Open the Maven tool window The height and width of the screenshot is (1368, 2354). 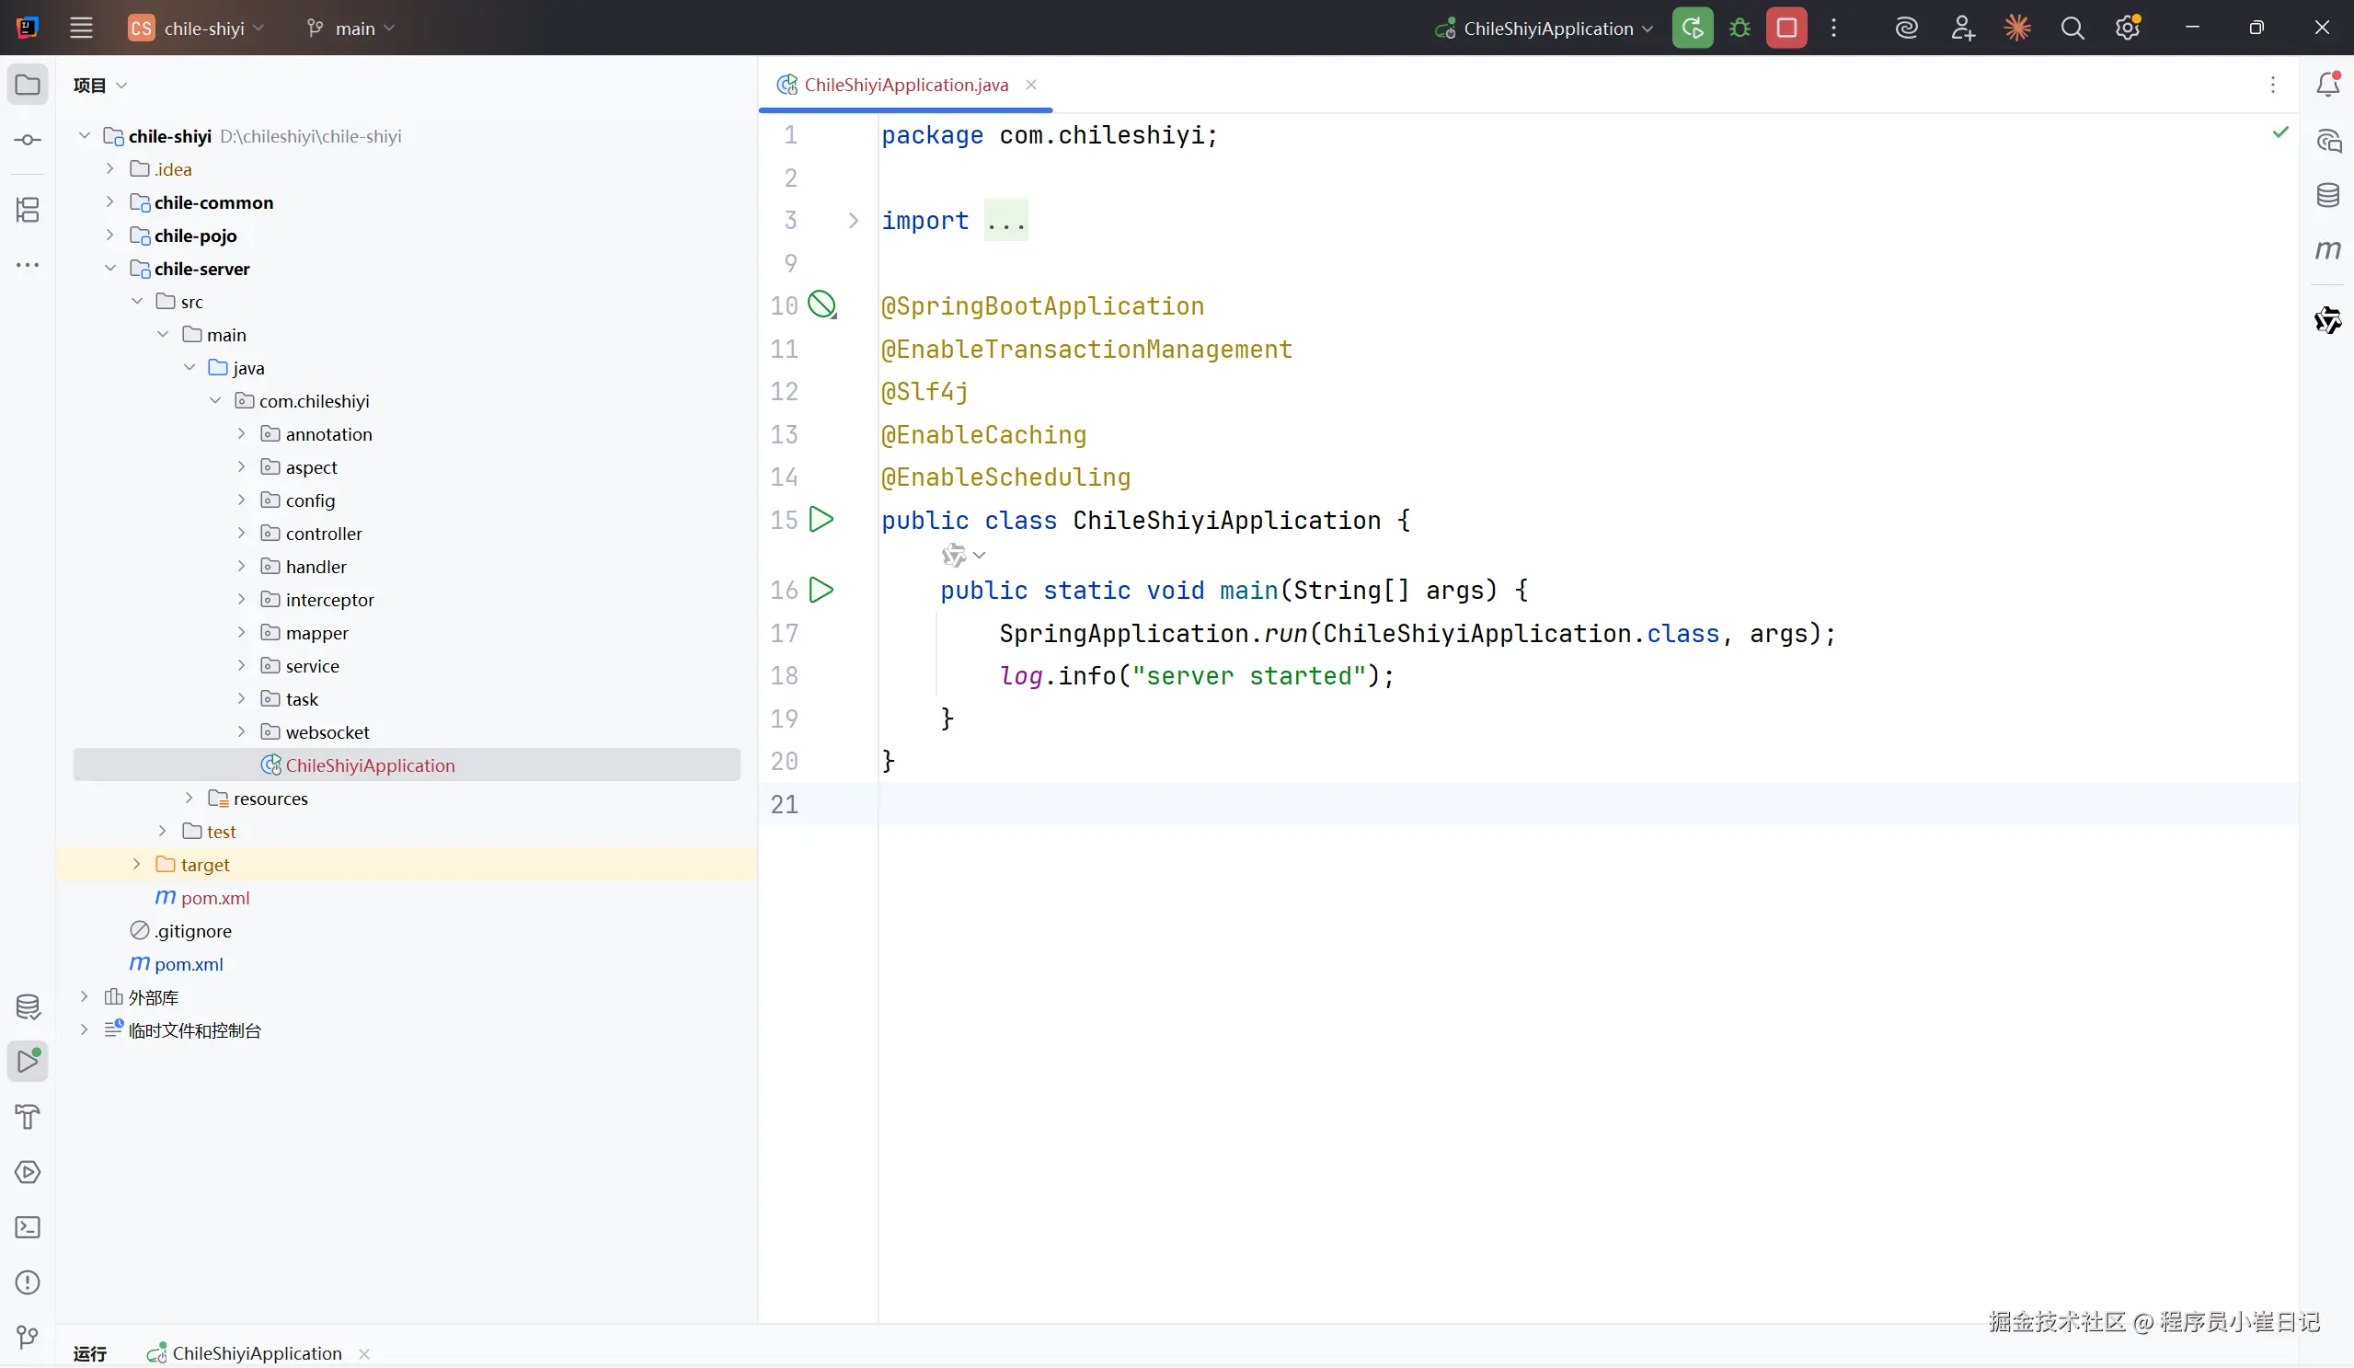click(x=2328, y=249)
